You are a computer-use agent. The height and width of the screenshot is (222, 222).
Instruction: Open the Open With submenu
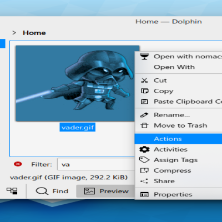click(x=179, y=67)
